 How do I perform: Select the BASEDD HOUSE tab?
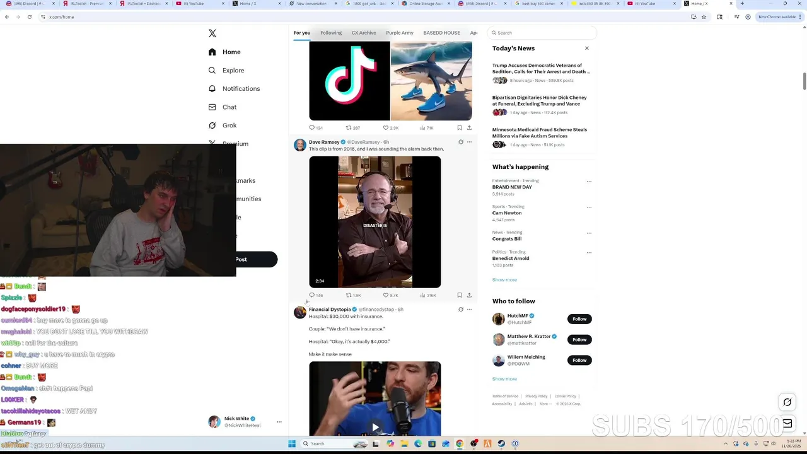(x=441, y=33)
